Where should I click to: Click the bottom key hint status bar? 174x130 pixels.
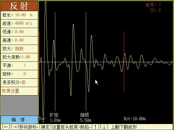pyautogui.click(x=87, y=127)
